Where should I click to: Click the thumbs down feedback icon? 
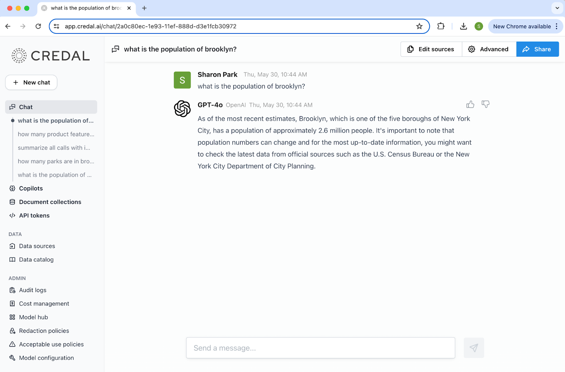coord(486,104)
